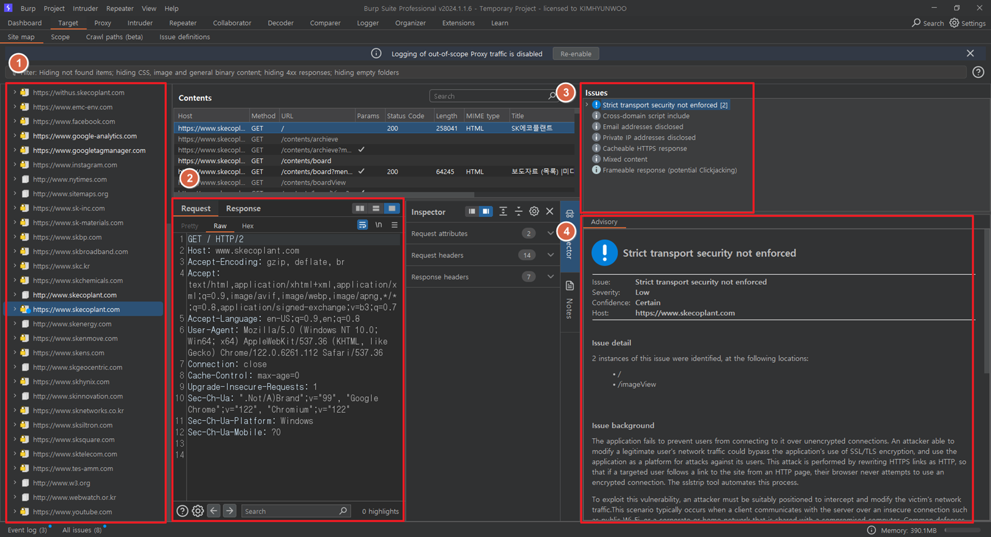The height and width of the screenshot is (537, 991).
Task: Open site map filter help icon
Action: pyautogui.click(x=978, y=72)
